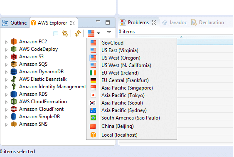Expand the Amazon RDS node
The image size is (234, 157).
pyautogui.click(x=6, y=95)
